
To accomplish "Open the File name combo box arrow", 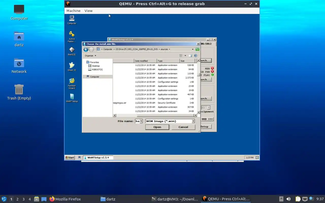I will pyautogui.click(x=141, y=121).
